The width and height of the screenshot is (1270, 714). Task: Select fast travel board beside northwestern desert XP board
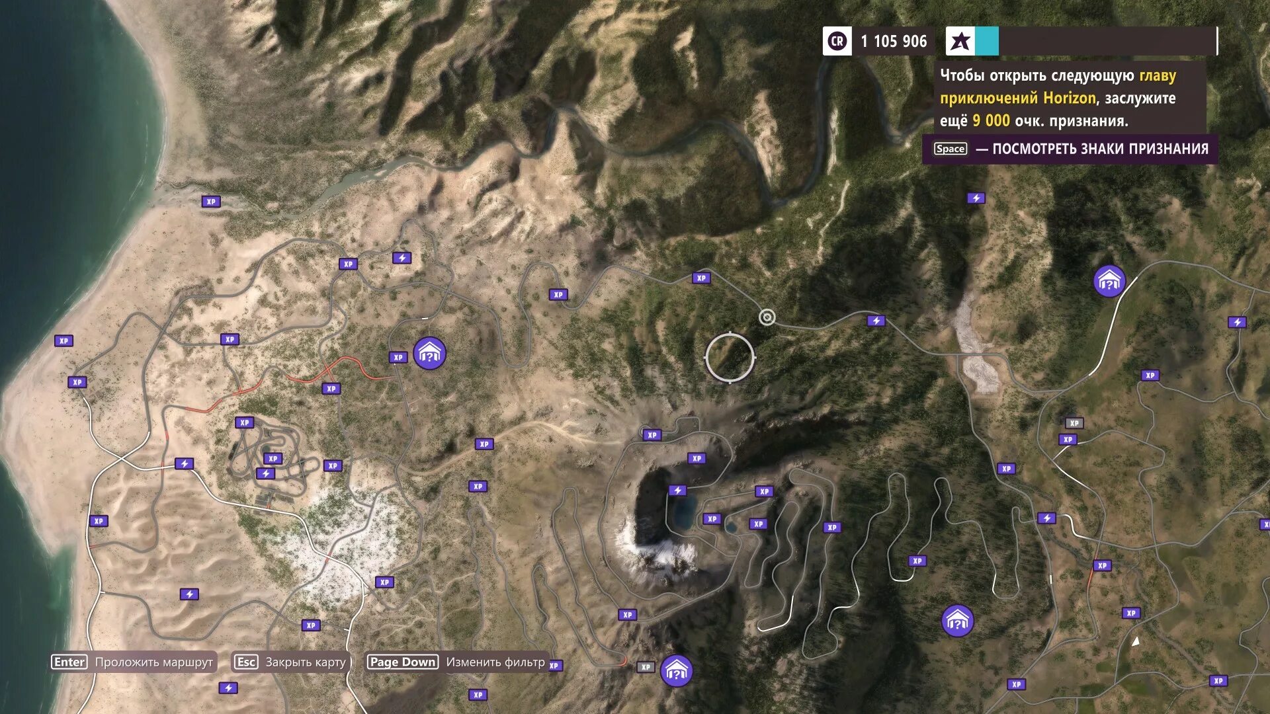click(x=402, y=258)
